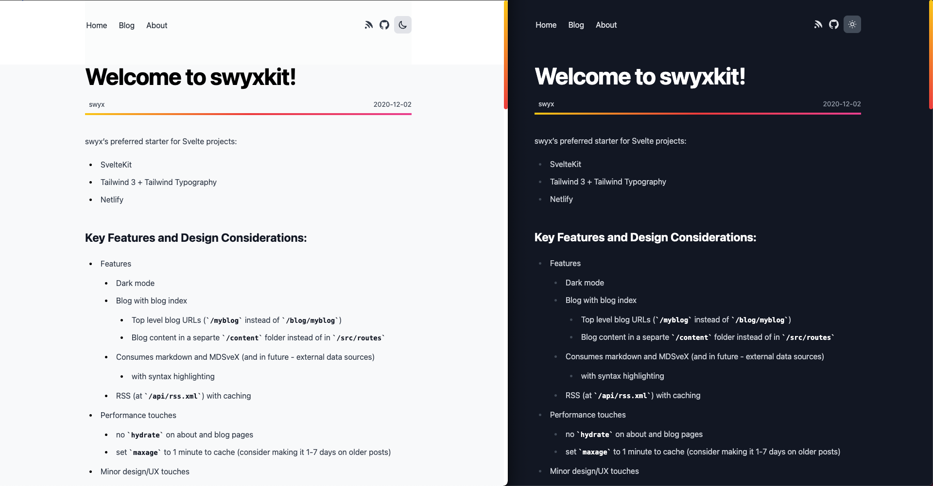The height and width of the screenshot is (486, 933).
Task: Click "Tailwind 3 + Tailwind Typography" in light window
Action: [158, 182]
